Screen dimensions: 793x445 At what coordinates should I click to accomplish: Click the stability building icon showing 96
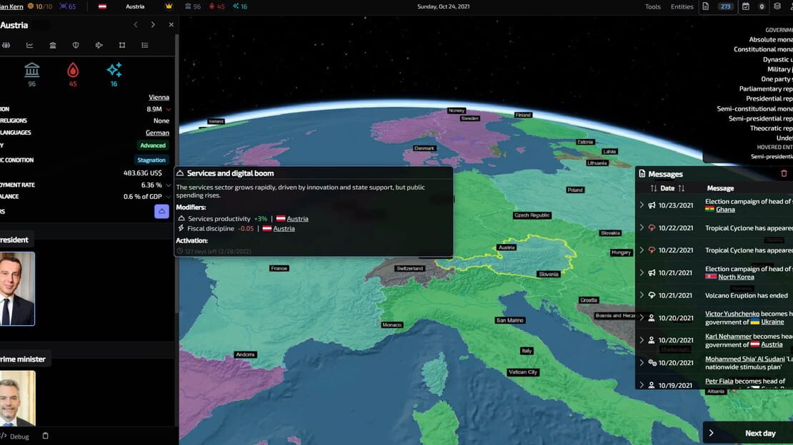[32, 70]
